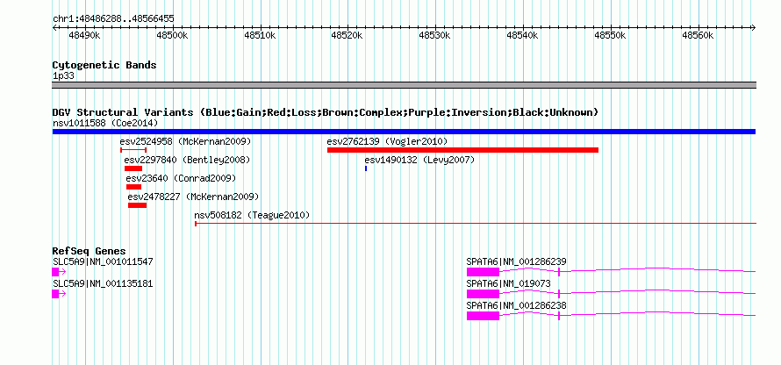Screen dimensions: 781x365
Task: Select esv23640 (Conrad2009) label
Action: pos(181,178)
